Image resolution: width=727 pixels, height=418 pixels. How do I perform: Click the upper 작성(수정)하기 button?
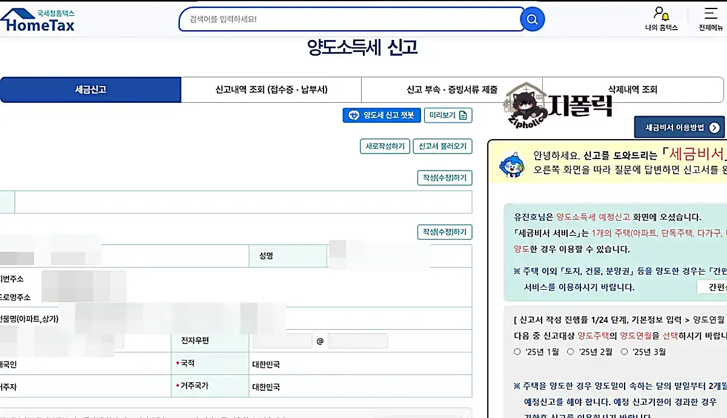[x=445, y=178]
